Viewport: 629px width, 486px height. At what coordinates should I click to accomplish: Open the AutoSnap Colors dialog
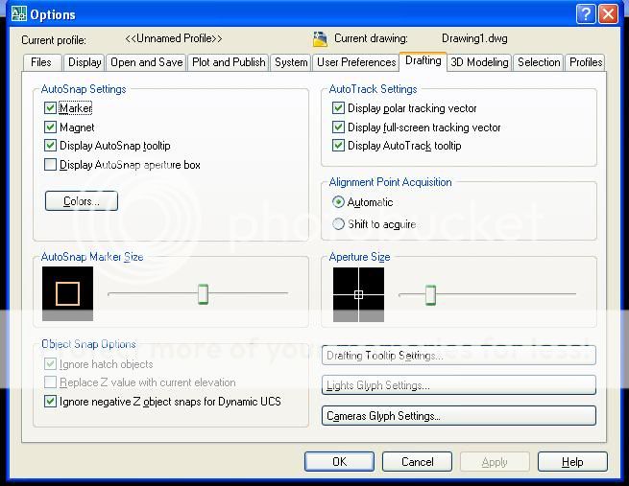tap(82, 201)
